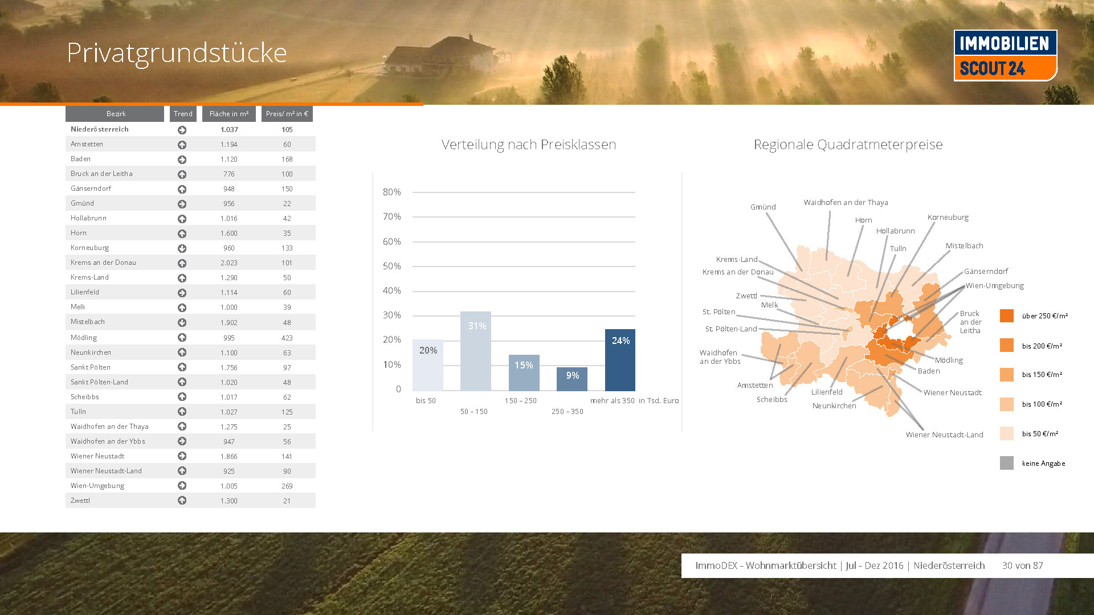Click the Privatgrundstücke page title
The height and width of the screenshot is (615, 1094).
tap(177, 53)
